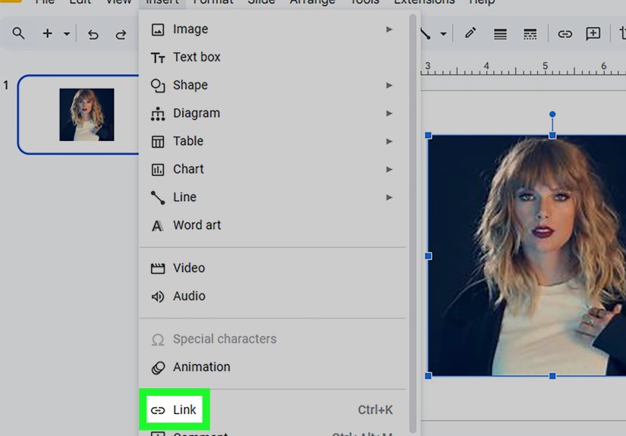Click the border color pencil icon
Viewport: 626px width, 436px height.
pos(470,33)
